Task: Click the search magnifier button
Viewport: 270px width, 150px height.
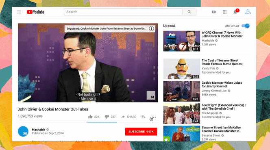Action: (189, 12)
